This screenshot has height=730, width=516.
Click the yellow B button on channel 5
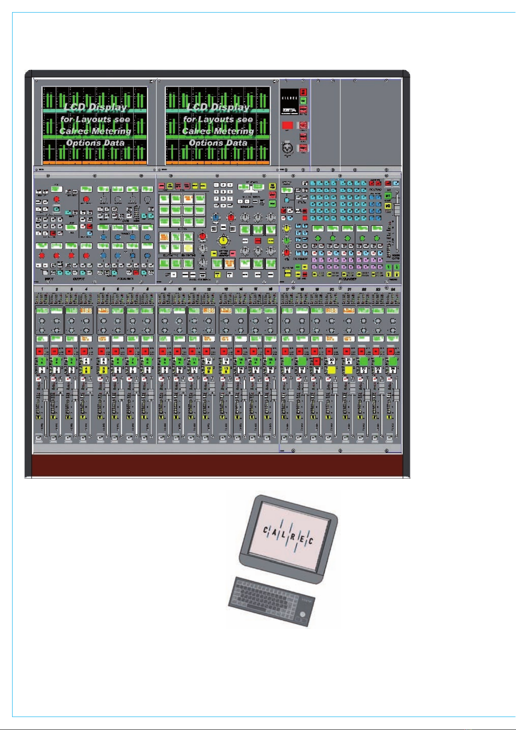103,370
